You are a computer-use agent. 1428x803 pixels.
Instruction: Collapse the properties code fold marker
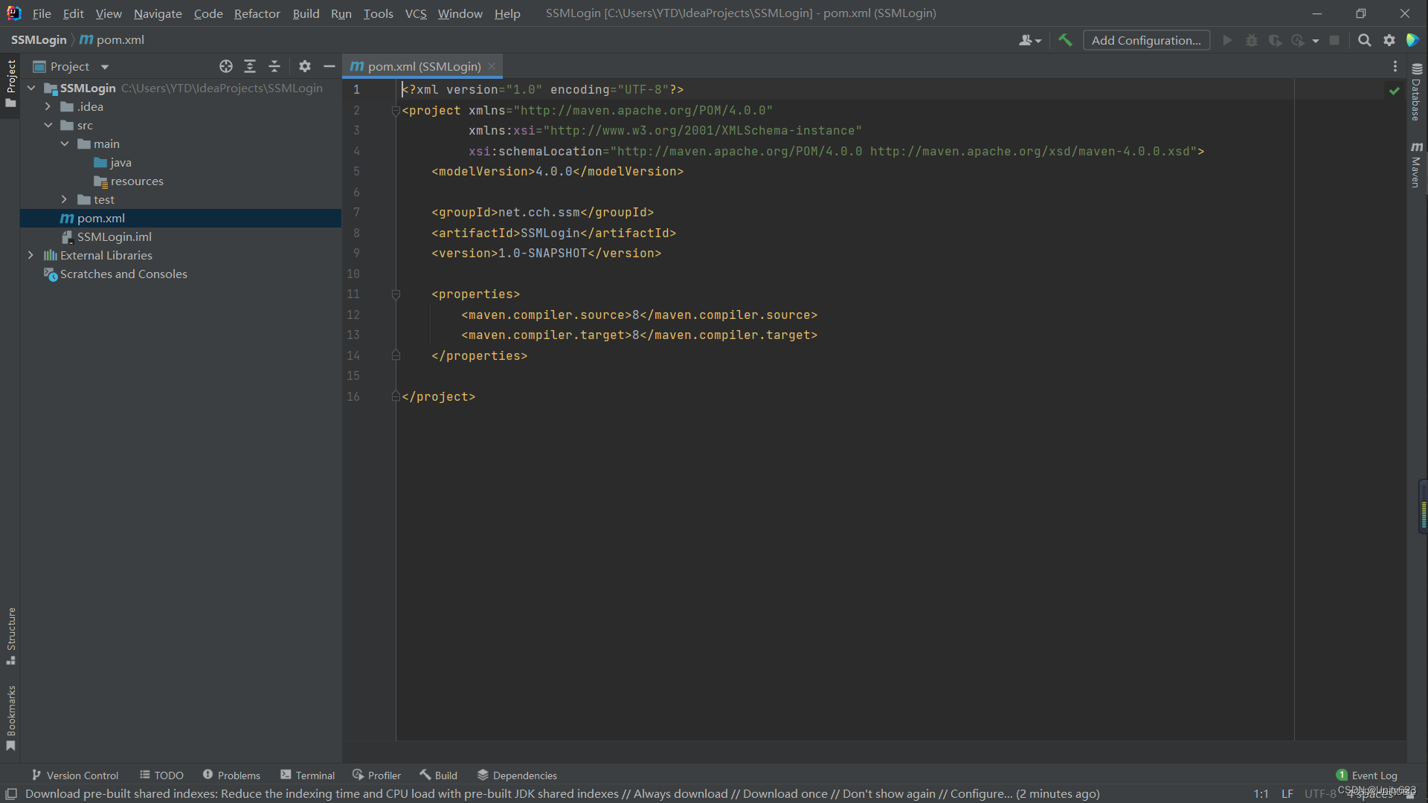tap(396, 294)
